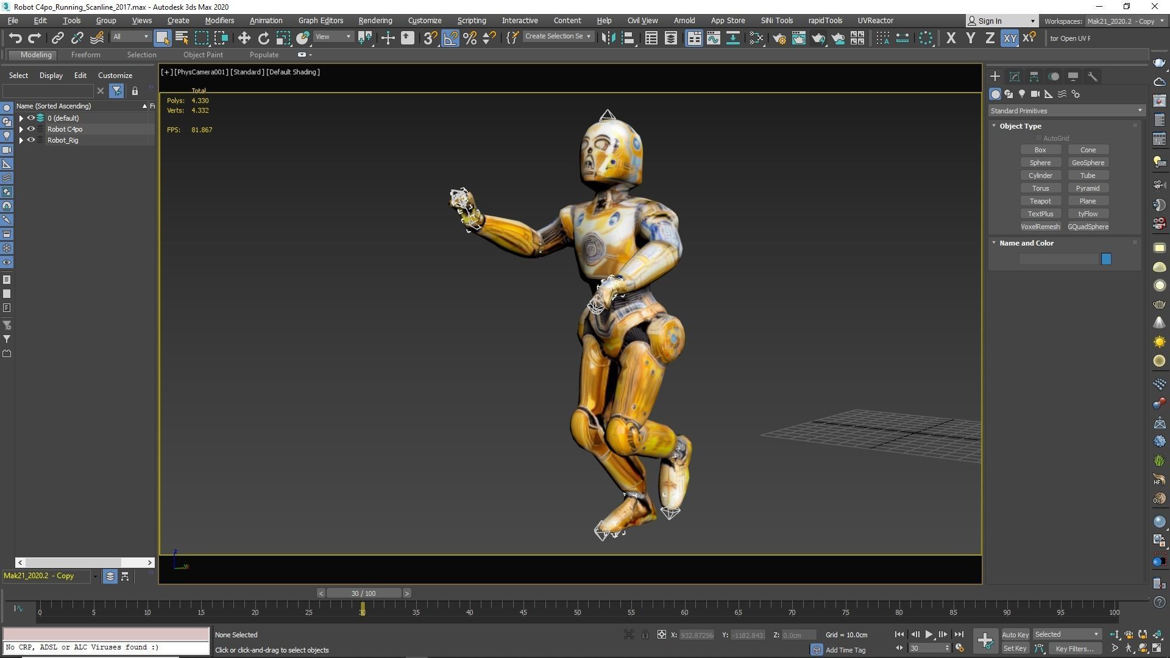Pick the blue object color swatch

coord(1106,260)
